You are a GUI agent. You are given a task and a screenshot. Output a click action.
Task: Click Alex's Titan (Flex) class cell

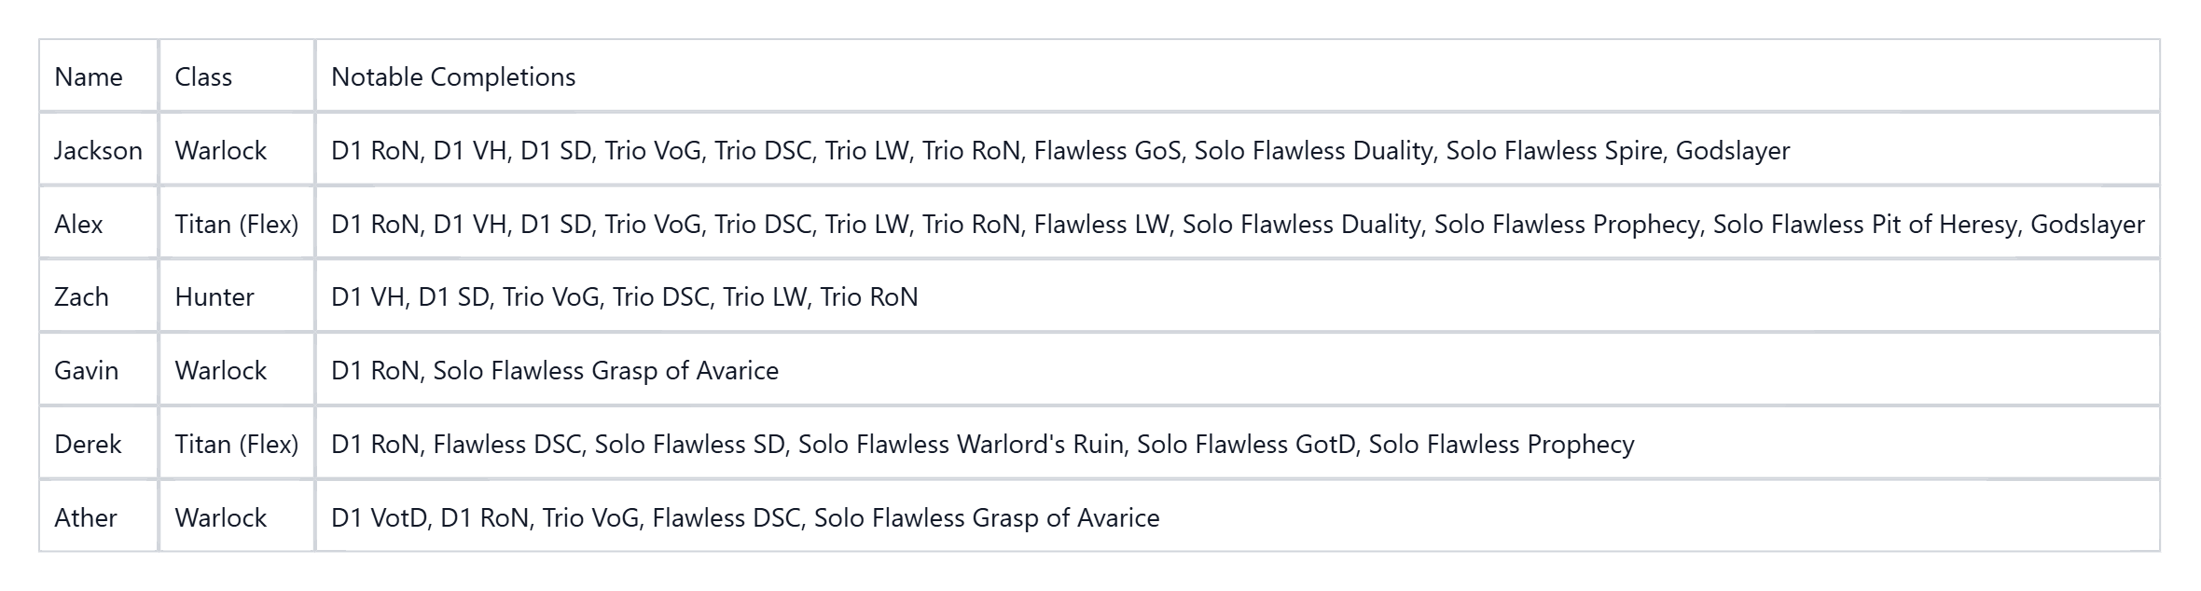coord(236,224)
